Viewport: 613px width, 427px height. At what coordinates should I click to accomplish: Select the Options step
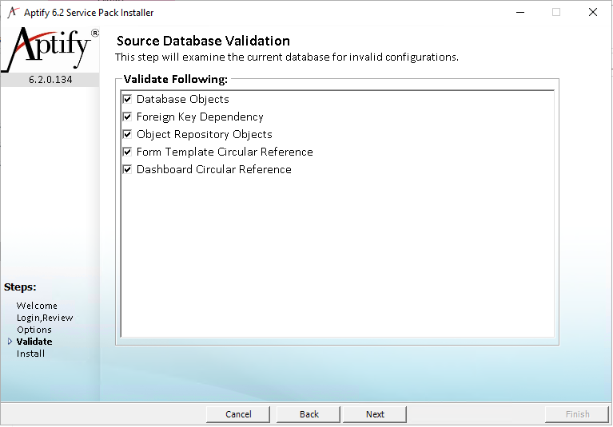point(34,330)
